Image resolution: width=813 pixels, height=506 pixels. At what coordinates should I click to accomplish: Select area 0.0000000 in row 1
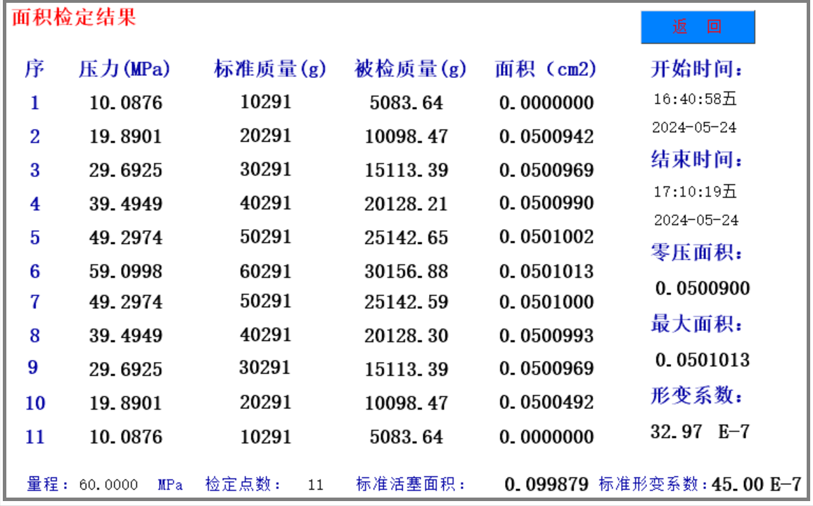point(546,103)
